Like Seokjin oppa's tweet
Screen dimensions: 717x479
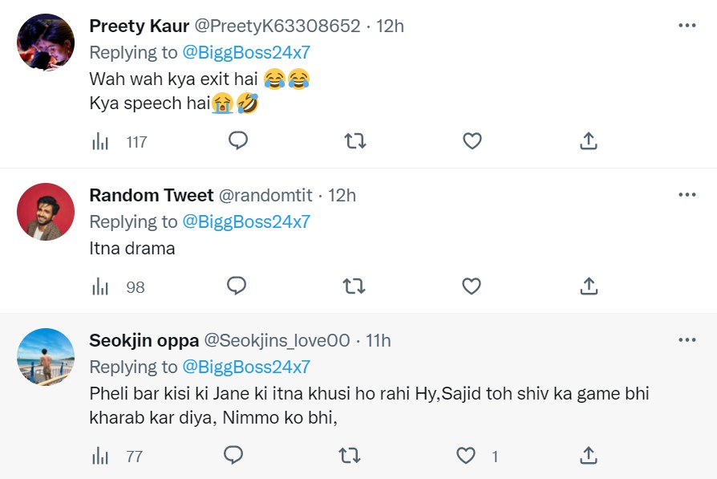[x=466, y=456]
